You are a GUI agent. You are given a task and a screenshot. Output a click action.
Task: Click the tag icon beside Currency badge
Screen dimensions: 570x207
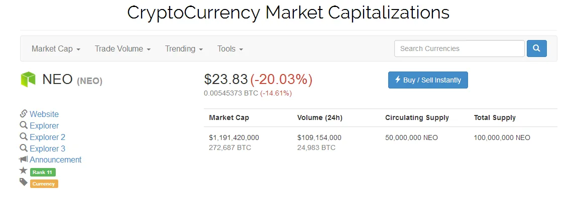[x=24, y=182]
